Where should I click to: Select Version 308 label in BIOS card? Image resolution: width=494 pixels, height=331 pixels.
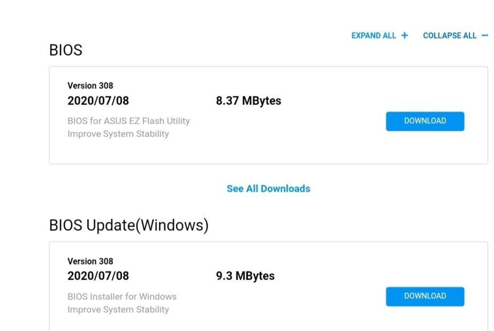pos(90,86)
